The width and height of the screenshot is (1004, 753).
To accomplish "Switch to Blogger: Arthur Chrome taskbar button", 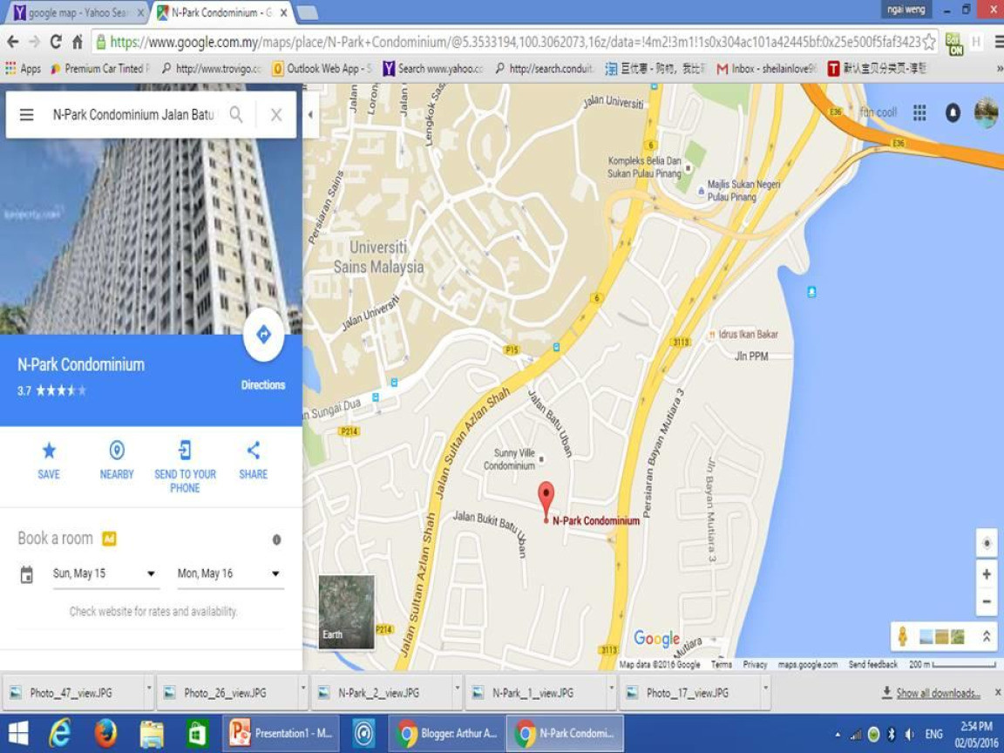I will point(446,733).
